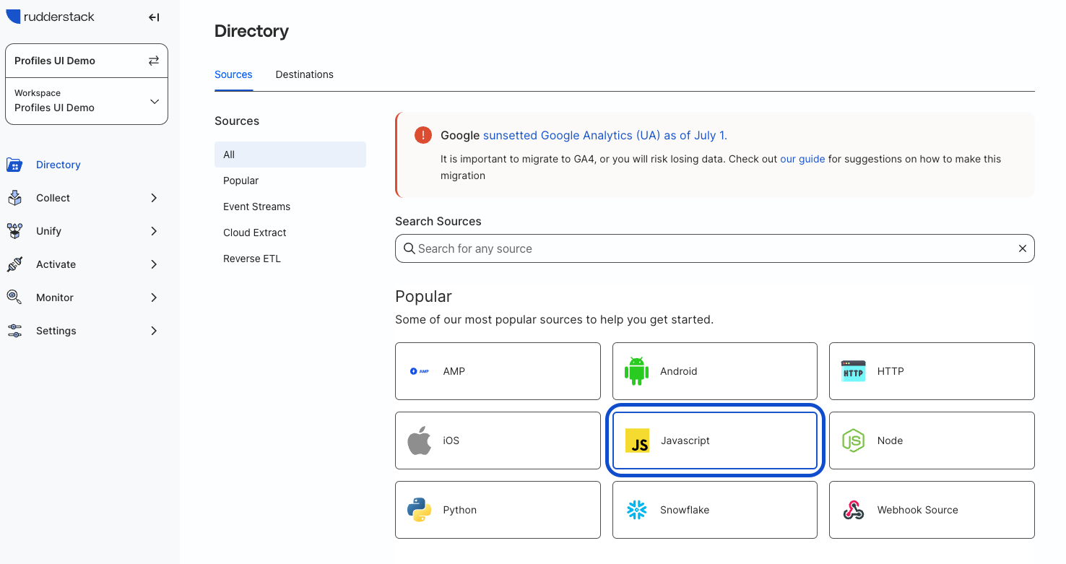
Task: Select the Event Streams filter
Action: [x=290, y=207]
